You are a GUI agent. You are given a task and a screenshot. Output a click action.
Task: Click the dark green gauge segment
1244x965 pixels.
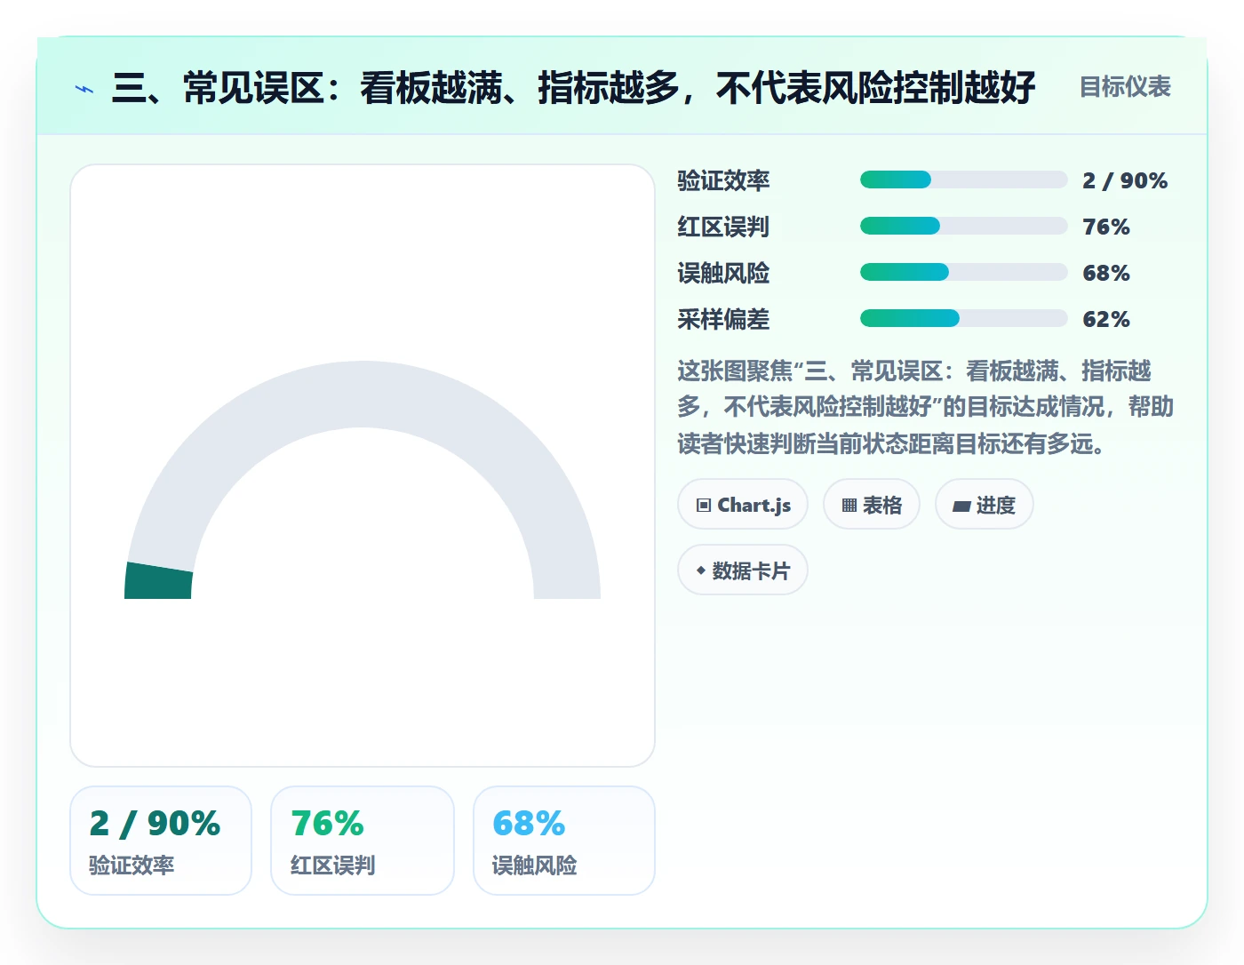(159, 582)
